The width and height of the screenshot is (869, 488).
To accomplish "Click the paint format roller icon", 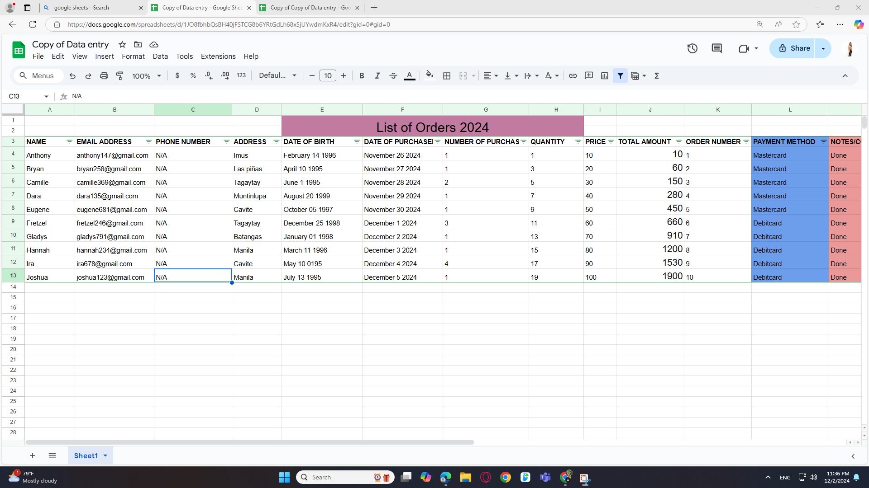I will coord(120,76).
